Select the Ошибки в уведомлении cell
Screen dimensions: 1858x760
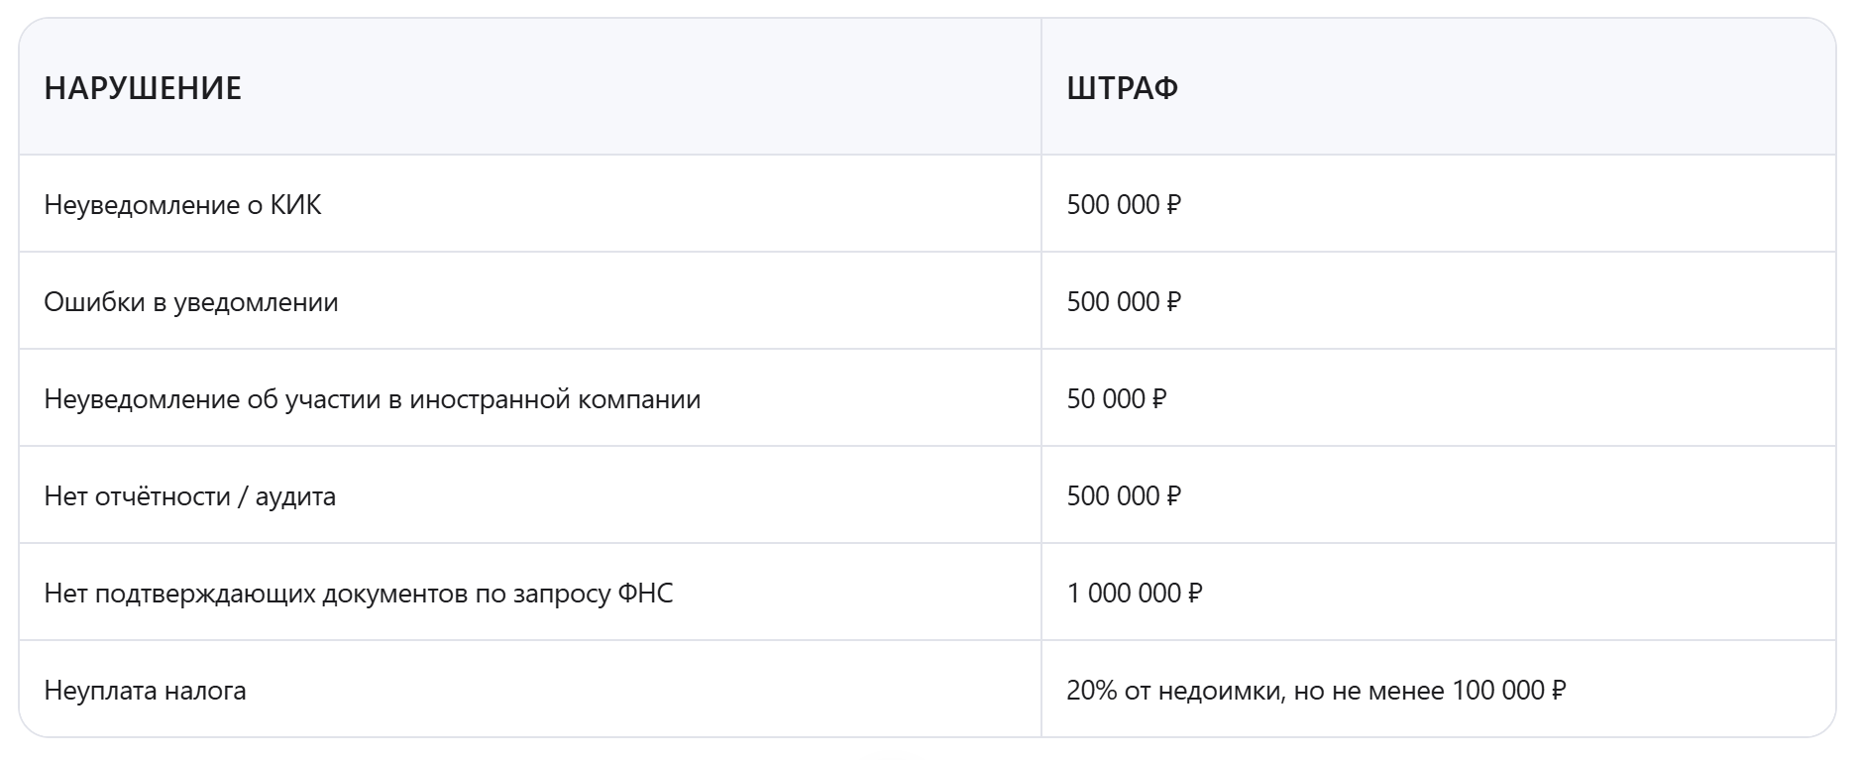coord(190,302)
